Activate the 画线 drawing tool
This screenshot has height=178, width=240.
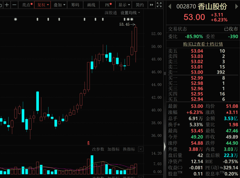coord(91,5)
